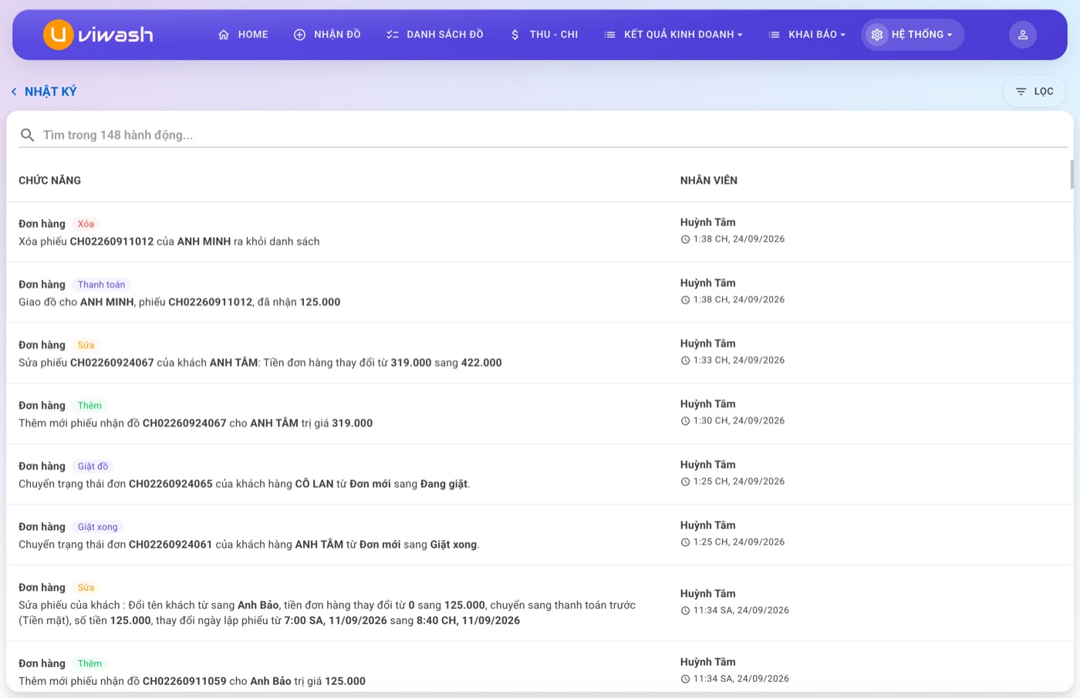This screenshot has height=698, width=1080.
Task: Click the Giặt xong tag
Action: tap(98, 528)
